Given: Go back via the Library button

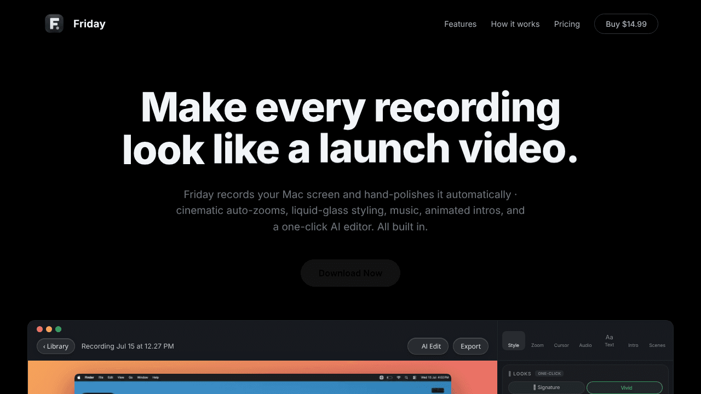Looking at the screenshot, I should [x=56, y=346].
